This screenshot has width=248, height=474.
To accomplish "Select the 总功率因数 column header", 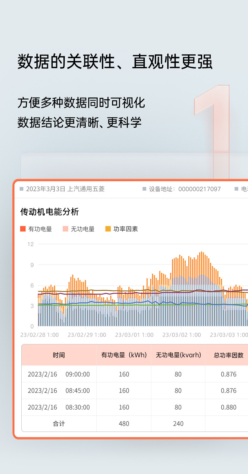I will tap(227, 355).
